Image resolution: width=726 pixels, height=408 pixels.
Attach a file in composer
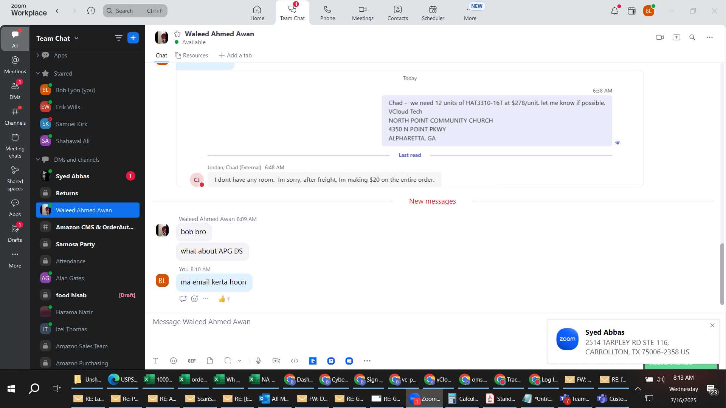coord(210,361)
